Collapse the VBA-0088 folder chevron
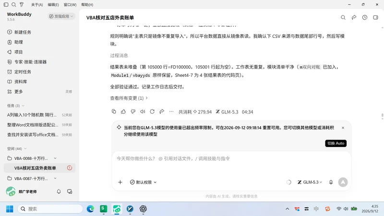 coord(55,158)
